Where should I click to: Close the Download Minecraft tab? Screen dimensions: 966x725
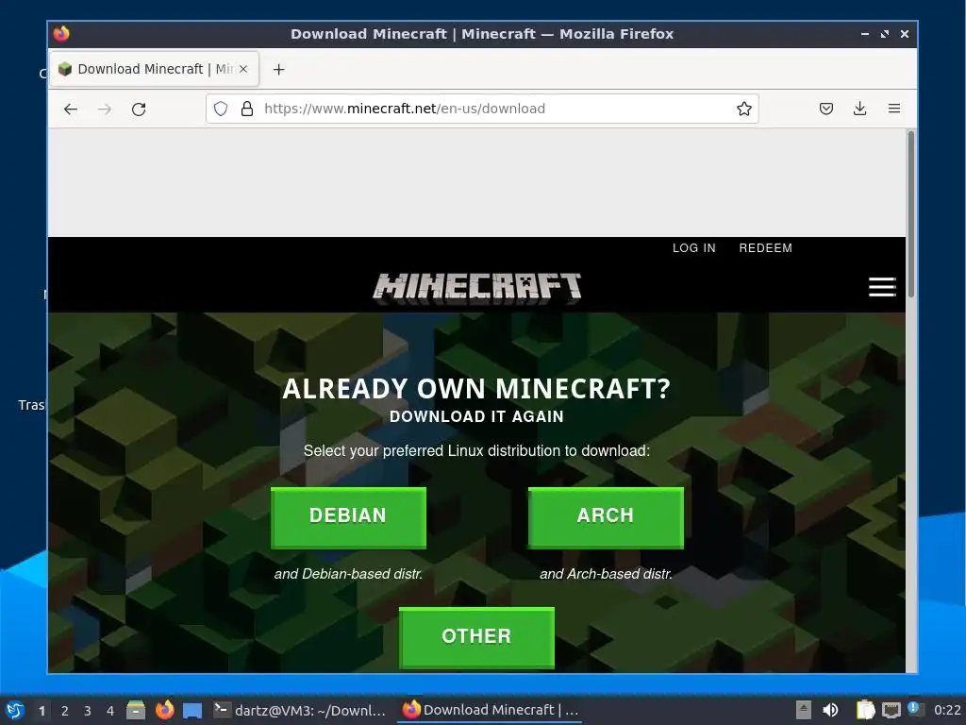click(x=243, y=69)
